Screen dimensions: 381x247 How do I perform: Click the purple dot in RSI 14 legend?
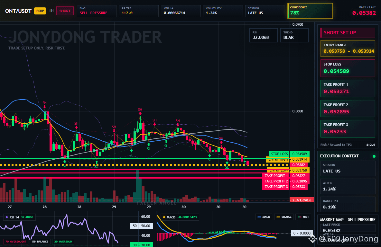[6, 217]
